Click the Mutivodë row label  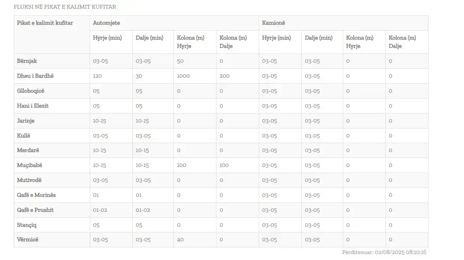tap(29, 180)
